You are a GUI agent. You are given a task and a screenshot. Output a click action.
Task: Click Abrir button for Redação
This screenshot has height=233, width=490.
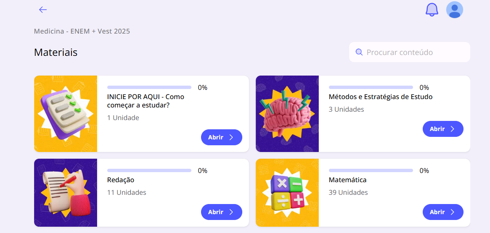point(222,212)
